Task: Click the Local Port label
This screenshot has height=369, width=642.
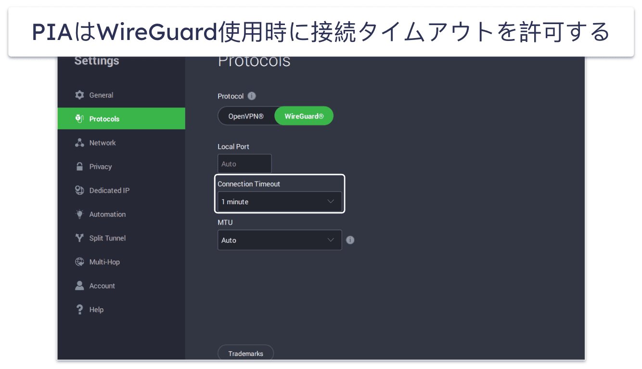Action: 233,146
